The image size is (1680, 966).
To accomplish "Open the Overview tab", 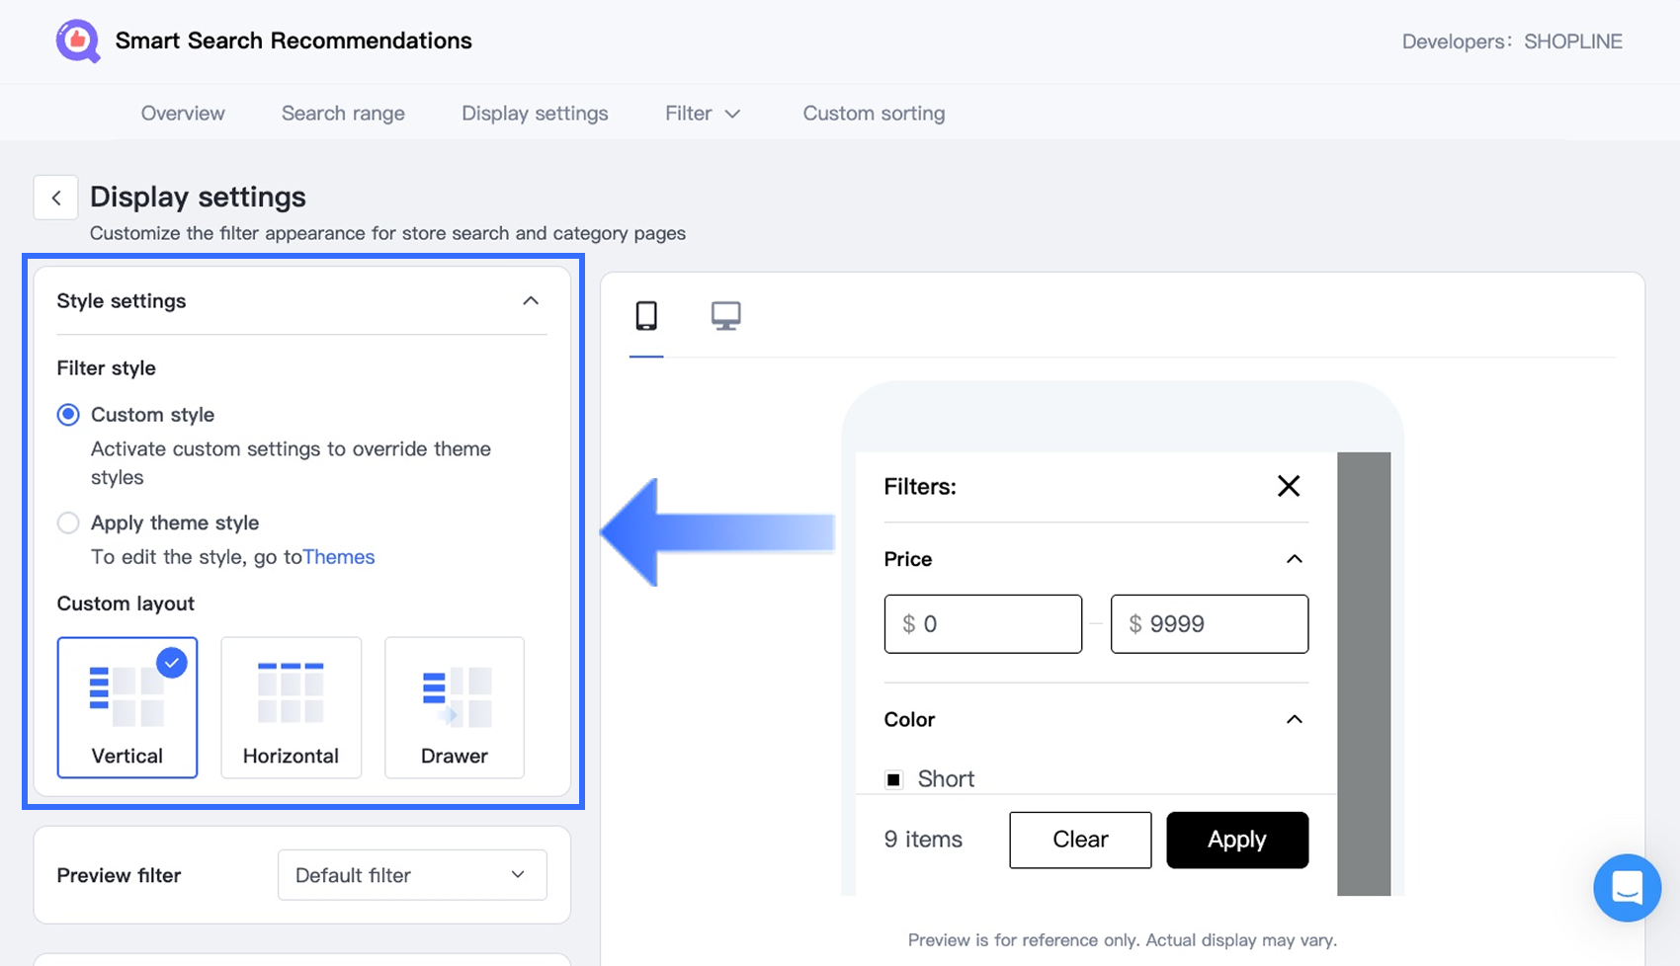I will click(x=183, y=114).
